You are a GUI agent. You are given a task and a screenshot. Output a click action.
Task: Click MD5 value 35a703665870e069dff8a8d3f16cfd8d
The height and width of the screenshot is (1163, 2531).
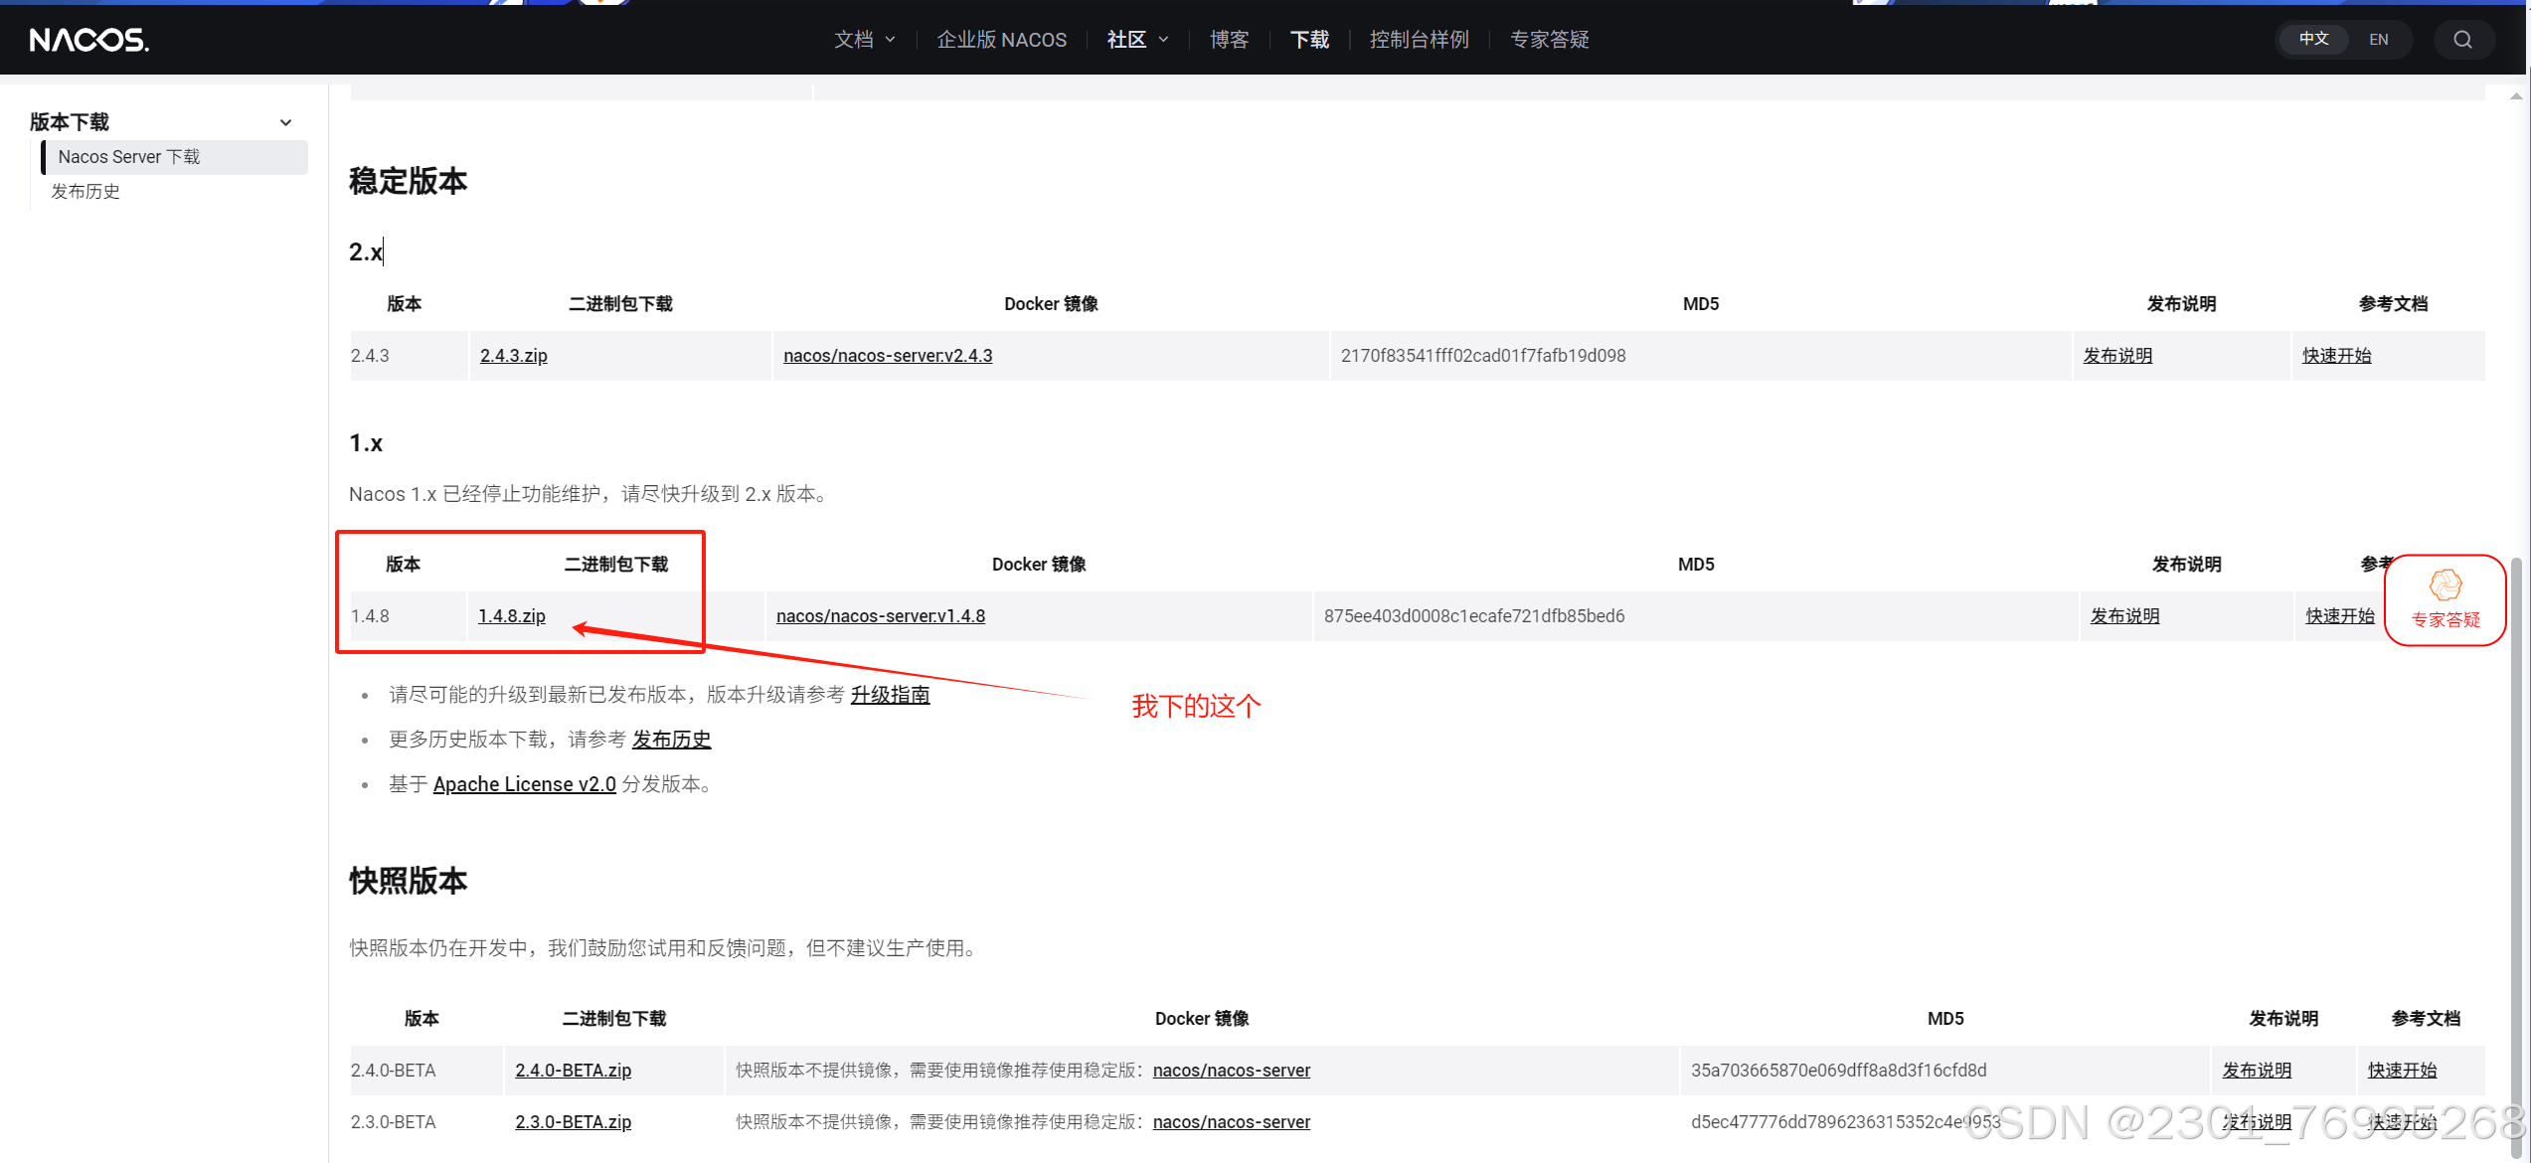pos(1839,1071)
